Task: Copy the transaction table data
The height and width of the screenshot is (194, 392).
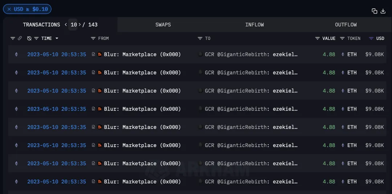Action: coord(375,11)
